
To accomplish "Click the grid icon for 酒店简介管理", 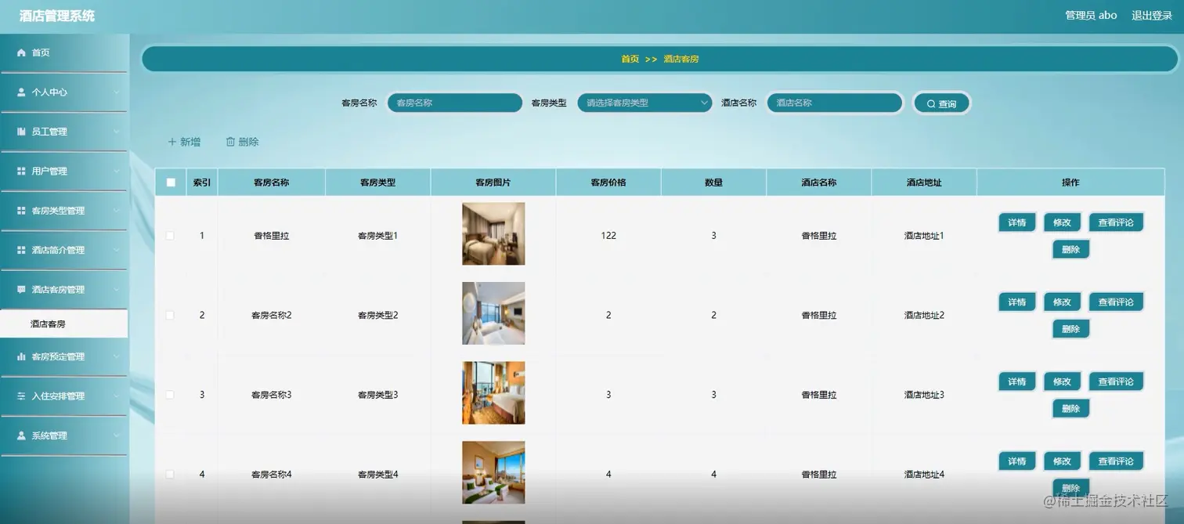I will coord(21,250).
